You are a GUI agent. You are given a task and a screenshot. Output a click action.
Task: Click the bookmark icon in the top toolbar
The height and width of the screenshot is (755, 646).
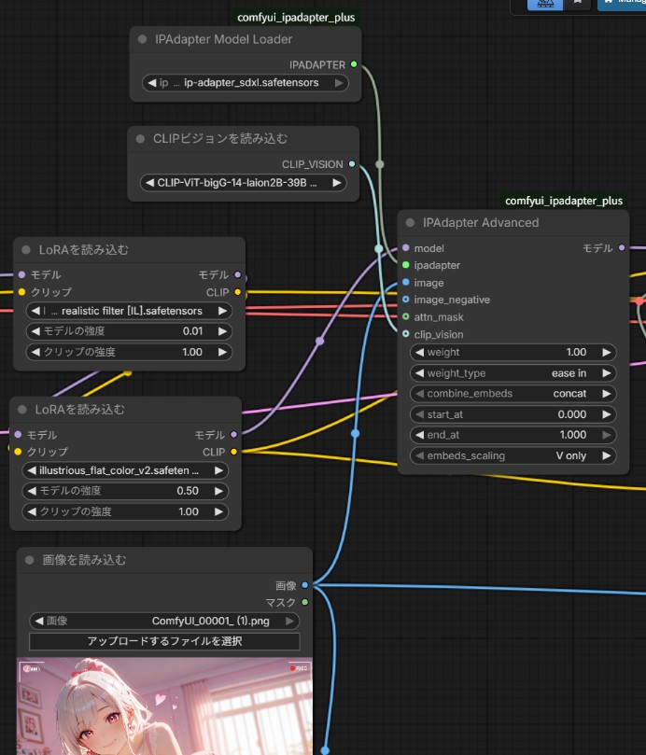[x=577, y=3]
